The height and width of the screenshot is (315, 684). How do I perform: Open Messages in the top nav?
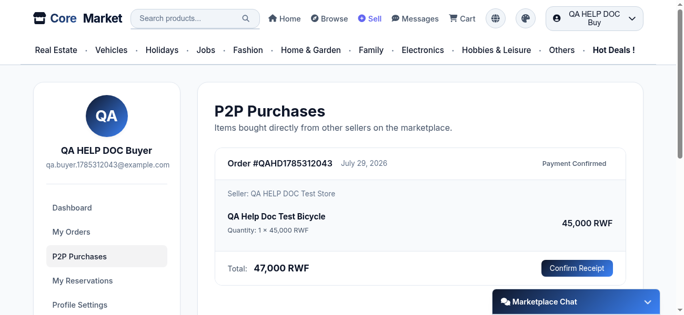point(415,18)
